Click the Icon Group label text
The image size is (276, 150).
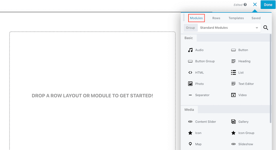pyautogui.click(x=246, y=133)
